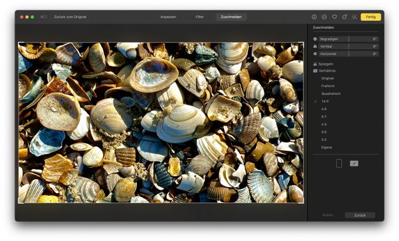Screen dimensions: 399x241
Task: Click the Begradigen angle slider
Action: click(348, 39)
